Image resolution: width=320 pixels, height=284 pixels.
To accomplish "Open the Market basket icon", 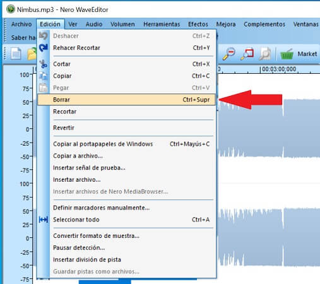I will (x=287, y=54).
